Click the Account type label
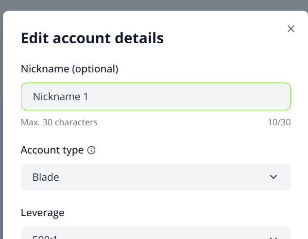The image size is (308, 239). click(x=52, y=150)
